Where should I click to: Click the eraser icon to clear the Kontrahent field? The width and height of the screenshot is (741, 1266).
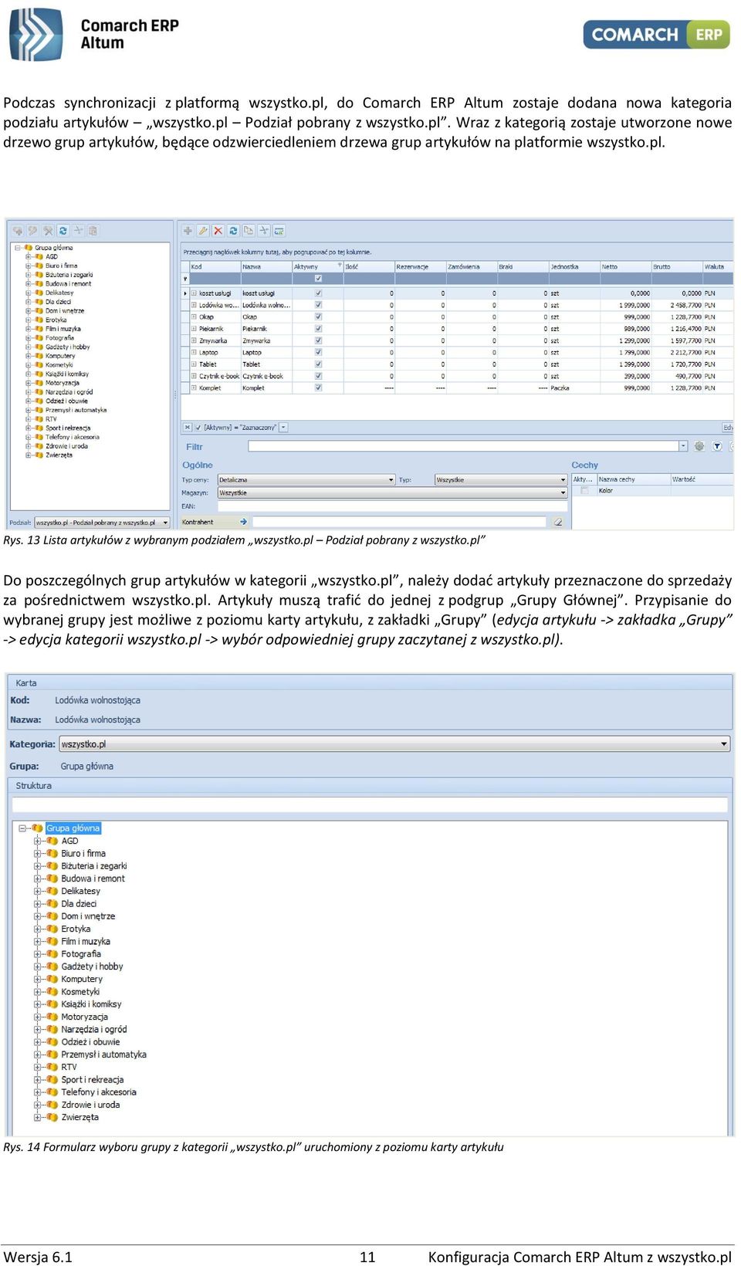(x=557, y=522)
